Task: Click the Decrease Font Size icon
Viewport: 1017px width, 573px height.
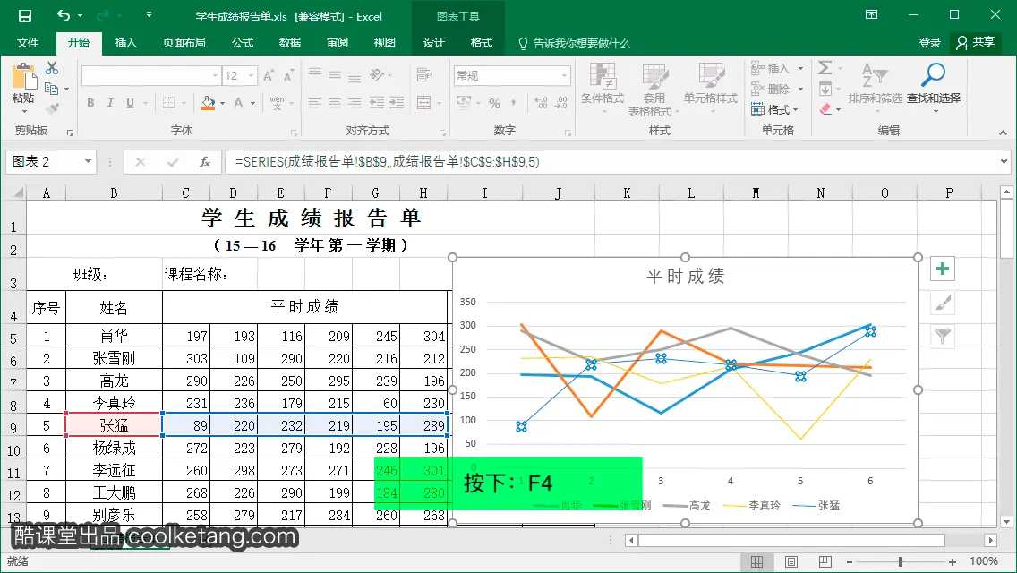Action: point(288,75)
